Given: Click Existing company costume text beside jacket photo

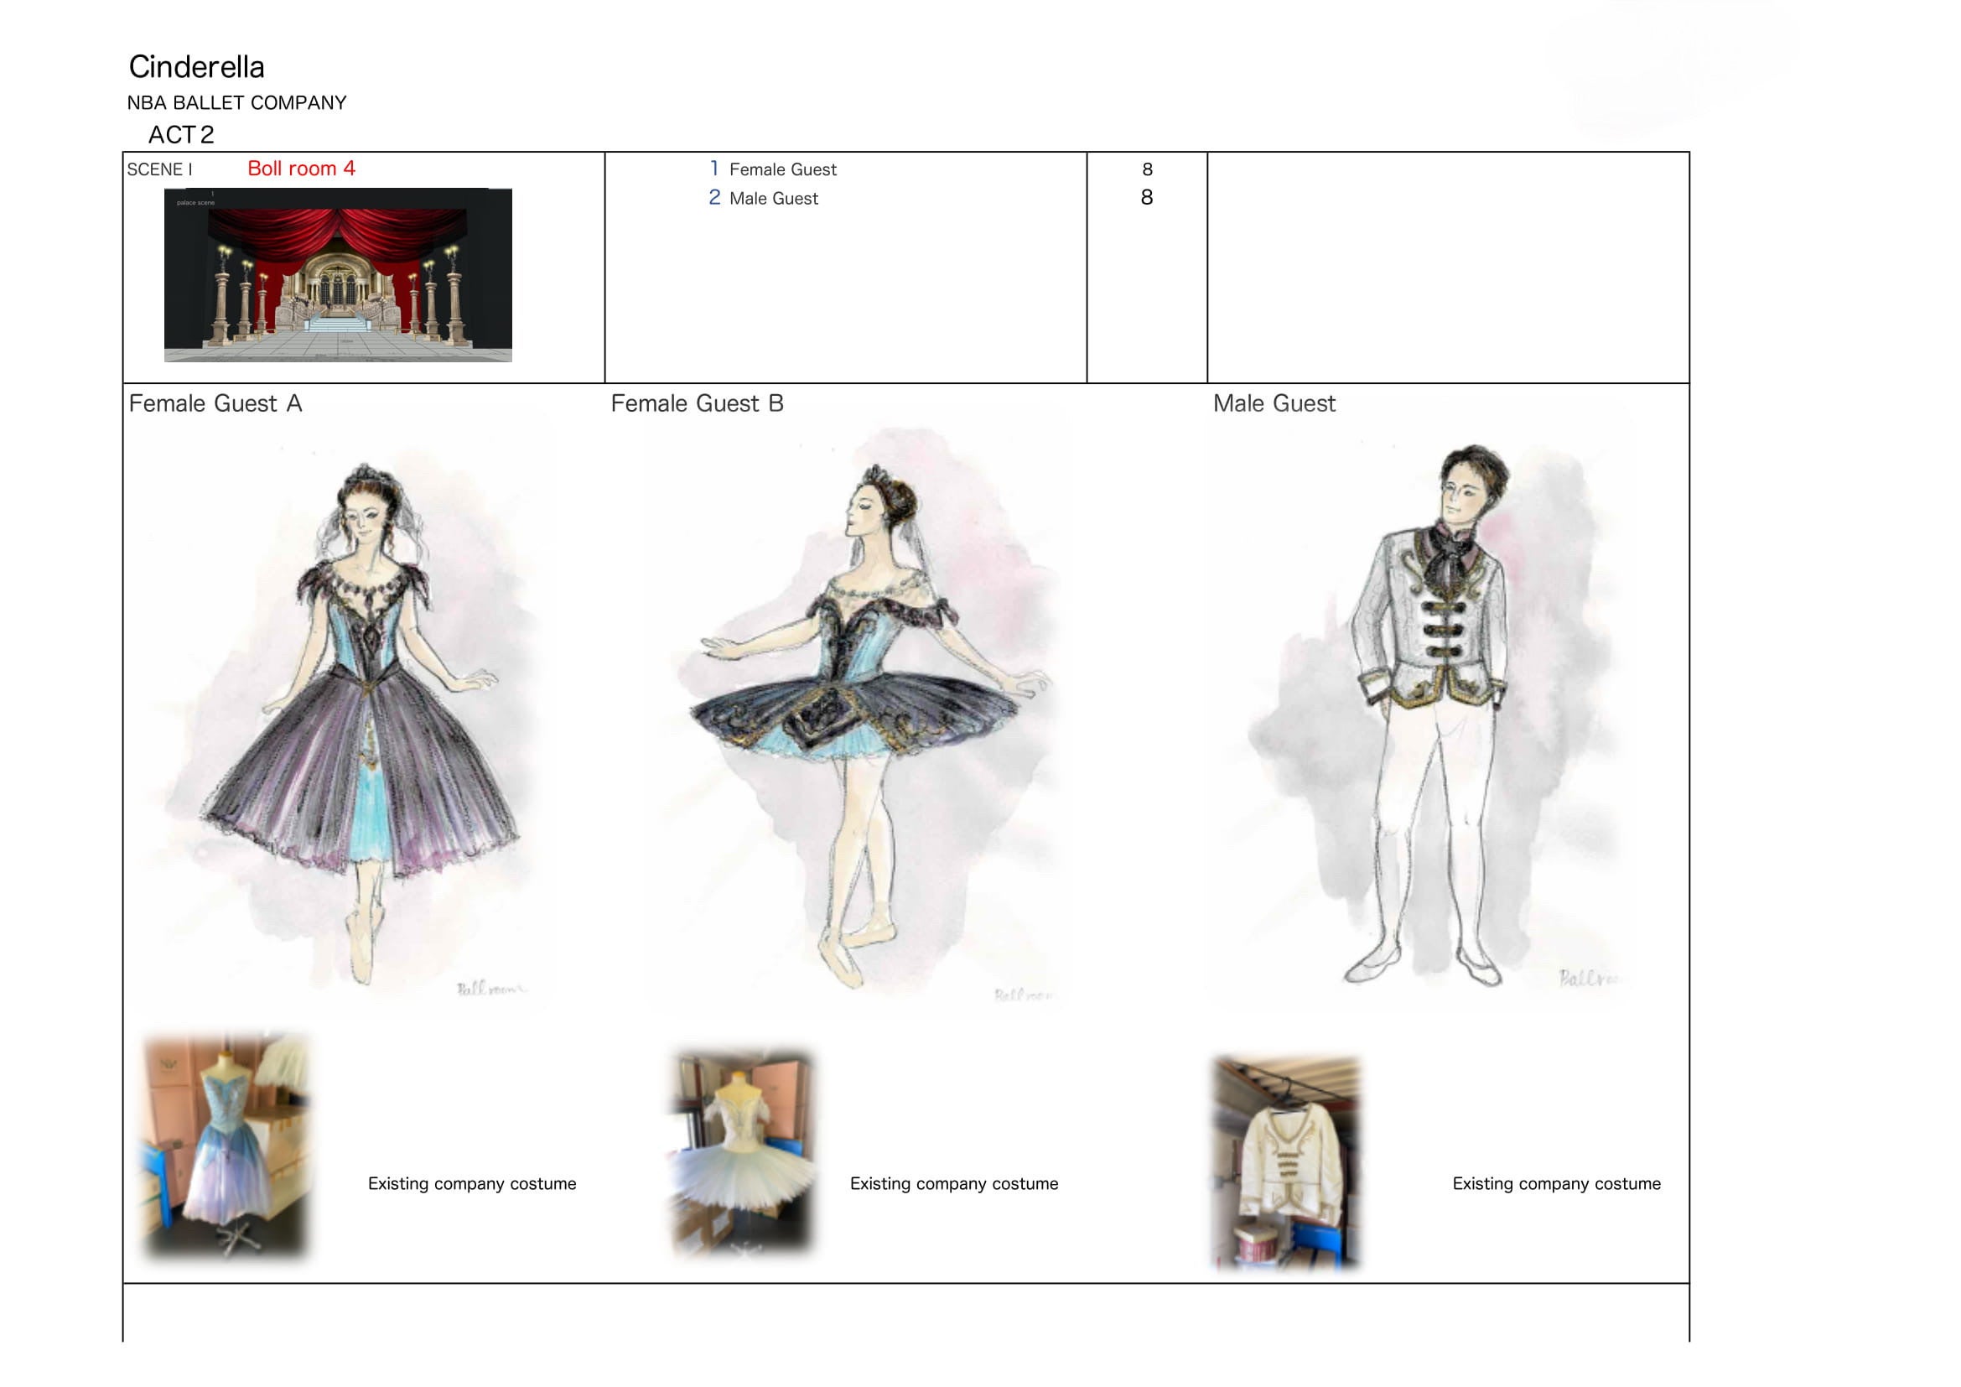Looking at the screenshot, I should (1556, 1183).
